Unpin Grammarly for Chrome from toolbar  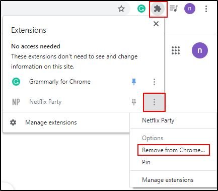(x=134, y=82)
